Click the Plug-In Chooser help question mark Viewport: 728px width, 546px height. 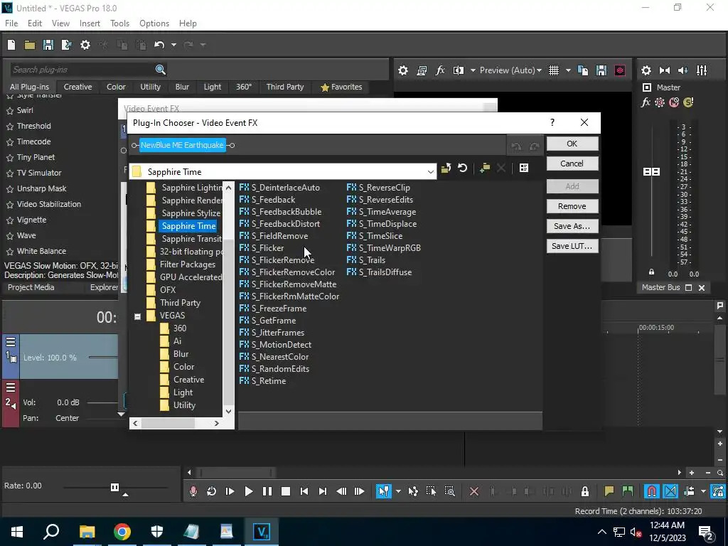coord(552,122)
